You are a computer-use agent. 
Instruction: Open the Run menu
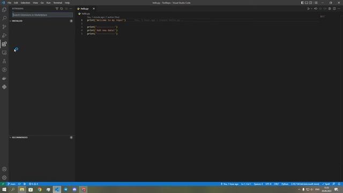49,3
